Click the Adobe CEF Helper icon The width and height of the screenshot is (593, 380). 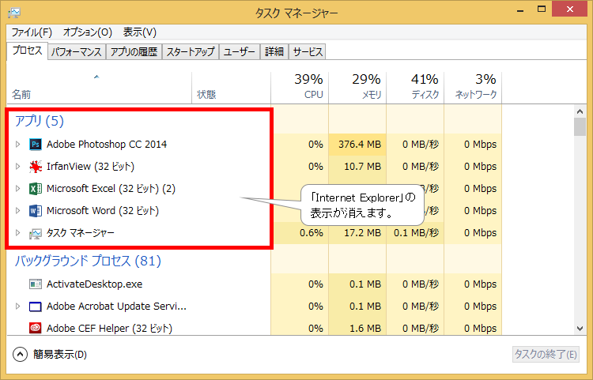click(x=36, y=328)
